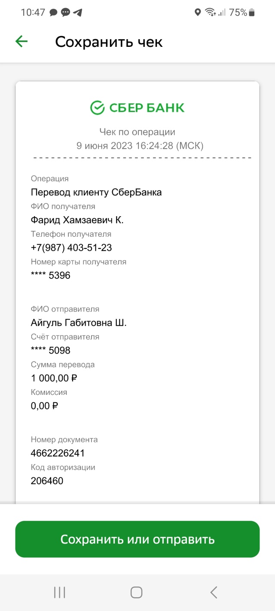This screenshot has height=611, width=275.
Task: Open Android recent apps button
Action: coord(59,593)
